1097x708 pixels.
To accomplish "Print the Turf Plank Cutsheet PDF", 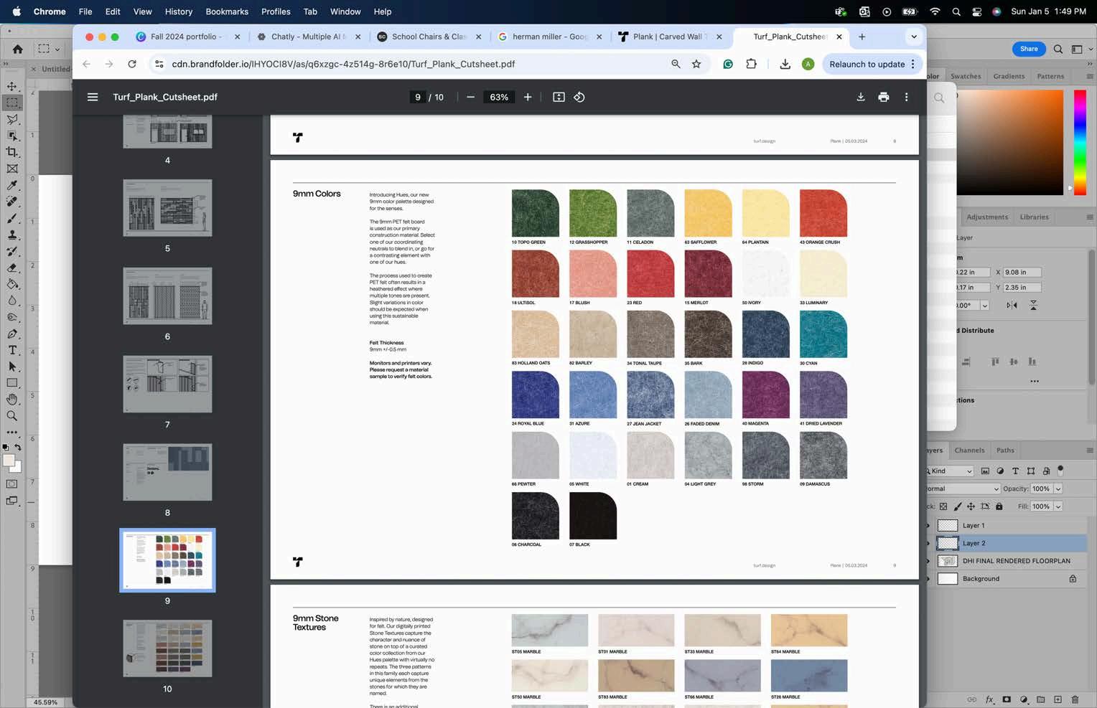I will [x=884, y=97].
